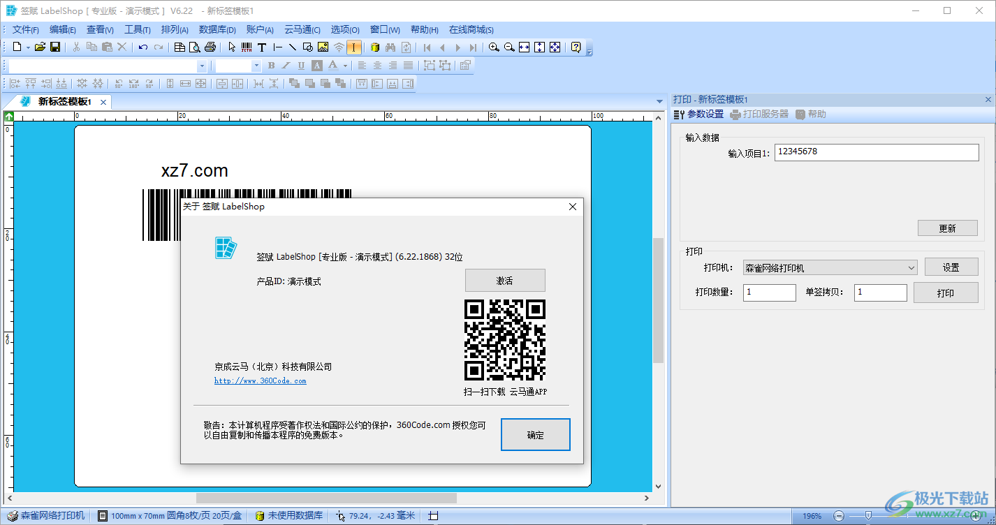Click the 打印 print button
Viewport: 996px width, 525px height.
click(x=946, y=293)
